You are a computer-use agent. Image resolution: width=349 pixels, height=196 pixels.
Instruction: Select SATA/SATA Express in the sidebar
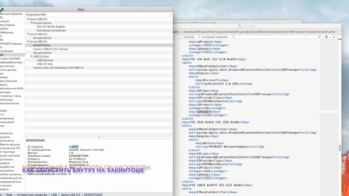(11, 44)
